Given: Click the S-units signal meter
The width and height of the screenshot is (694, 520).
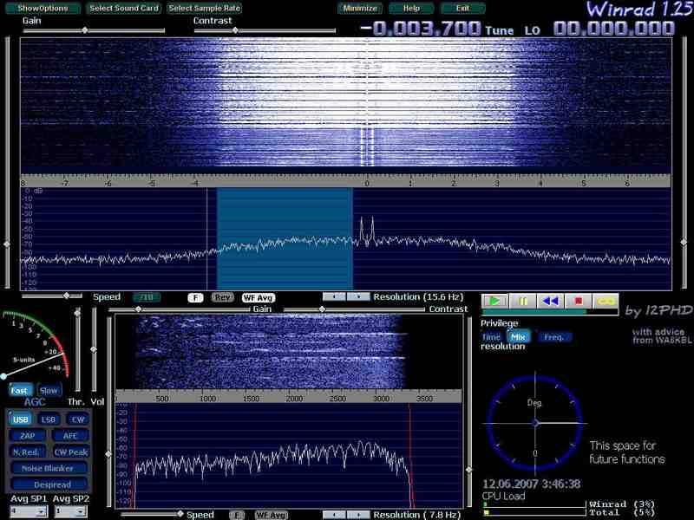Looking at the screenshot, I should coord(35,345).
